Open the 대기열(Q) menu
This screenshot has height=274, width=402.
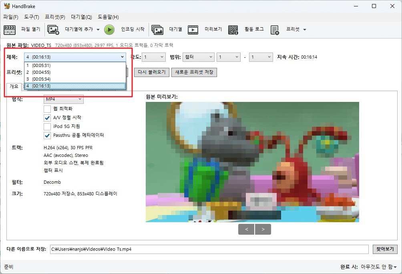(81, 17)
